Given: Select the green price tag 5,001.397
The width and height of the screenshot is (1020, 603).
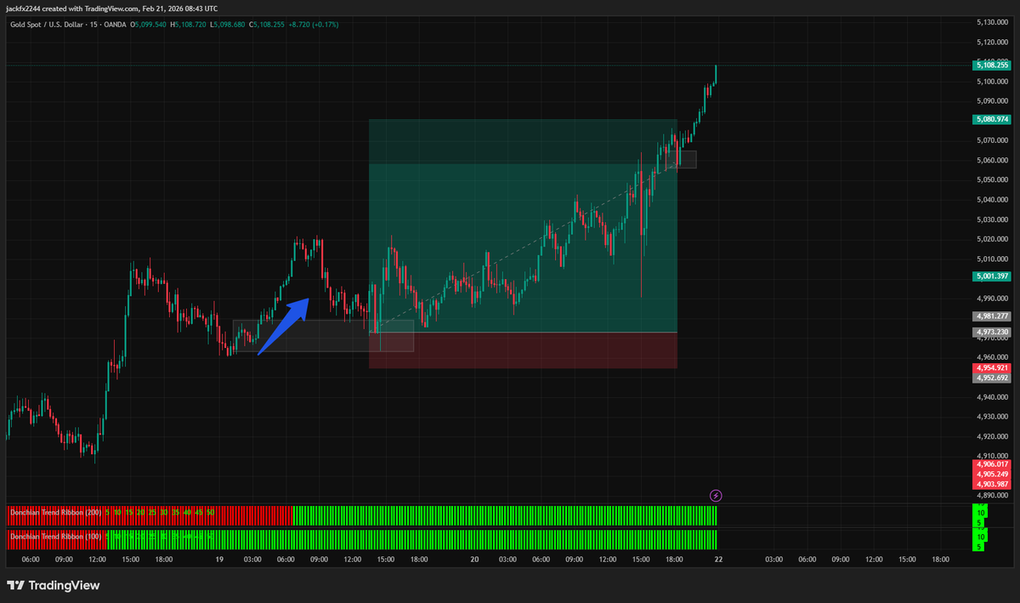Looking at the screenshot, I should tap(992, 276).
